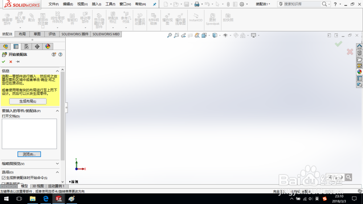Collapse the 信息 section
Viewport: 363px width, 204px height.
click(57, 71)
